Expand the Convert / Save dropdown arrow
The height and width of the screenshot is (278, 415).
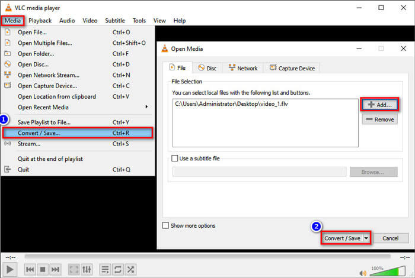tap(366, 238)
